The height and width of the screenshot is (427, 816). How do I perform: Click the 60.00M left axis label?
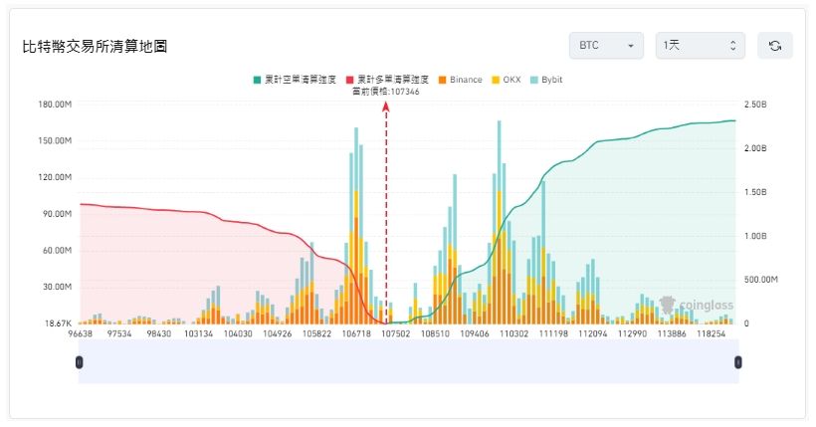tap(58, 251)
